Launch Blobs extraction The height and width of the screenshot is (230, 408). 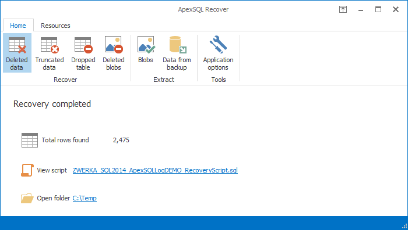tap(146, 50)
